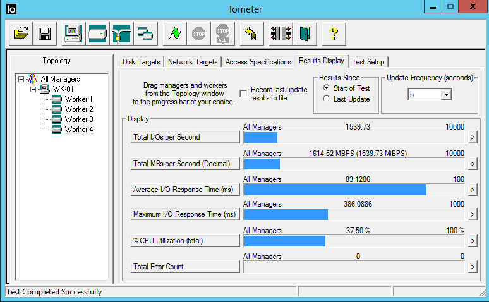Select the Results Display tab
489x302 pixels.
[322, 61]
